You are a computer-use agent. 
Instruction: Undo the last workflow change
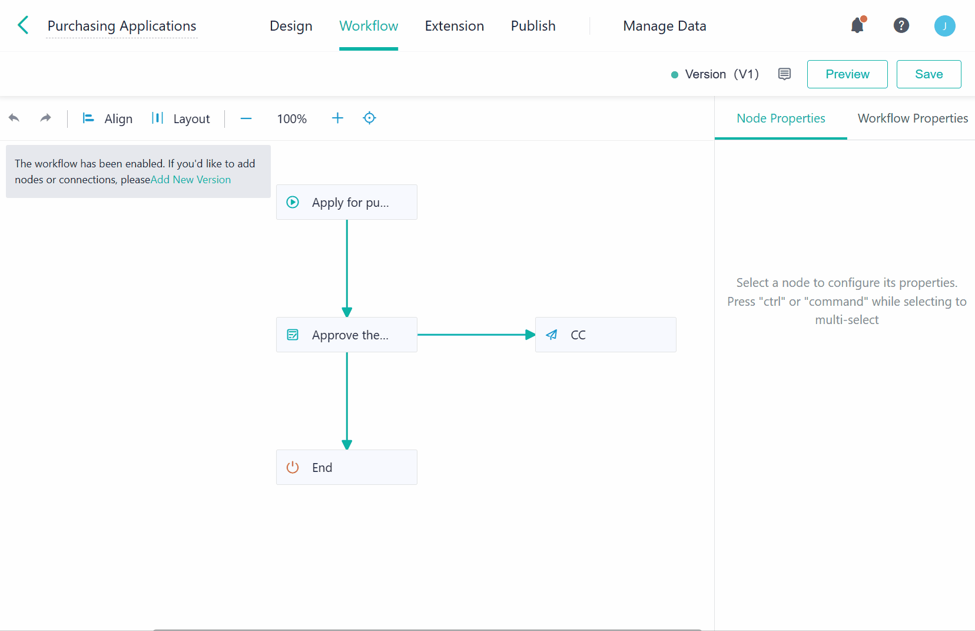(14, 118)
